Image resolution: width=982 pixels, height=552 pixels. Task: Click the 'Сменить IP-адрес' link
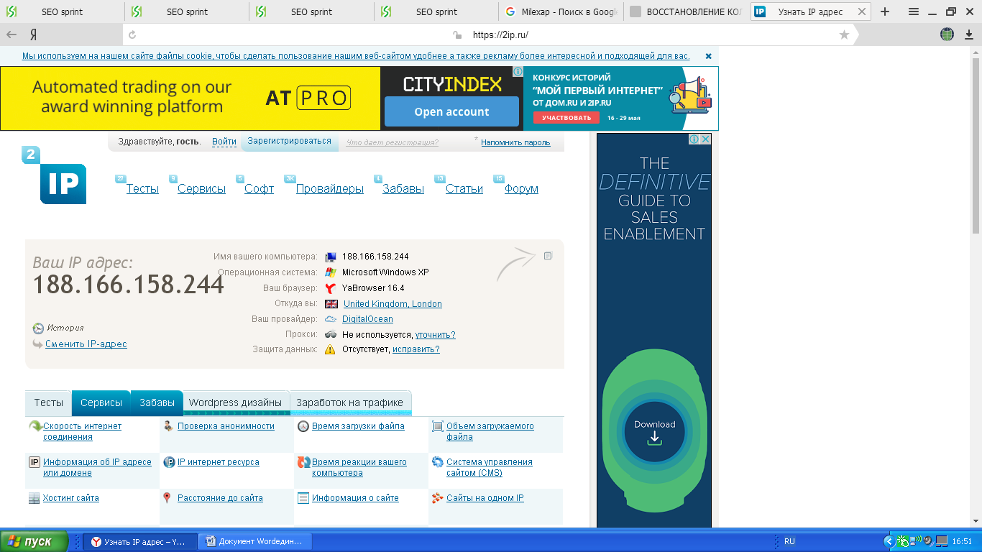[86, 344]
